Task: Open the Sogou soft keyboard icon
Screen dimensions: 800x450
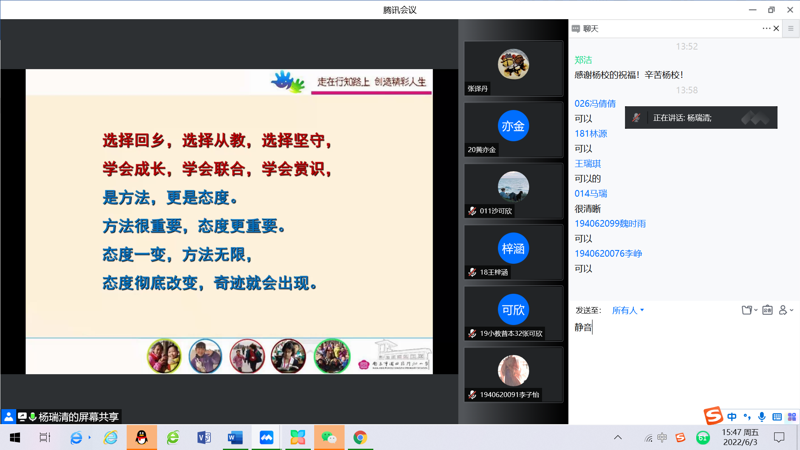Action: (777, 417)
